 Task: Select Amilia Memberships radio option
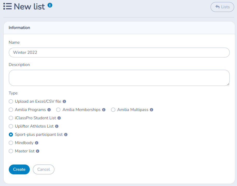58,110
